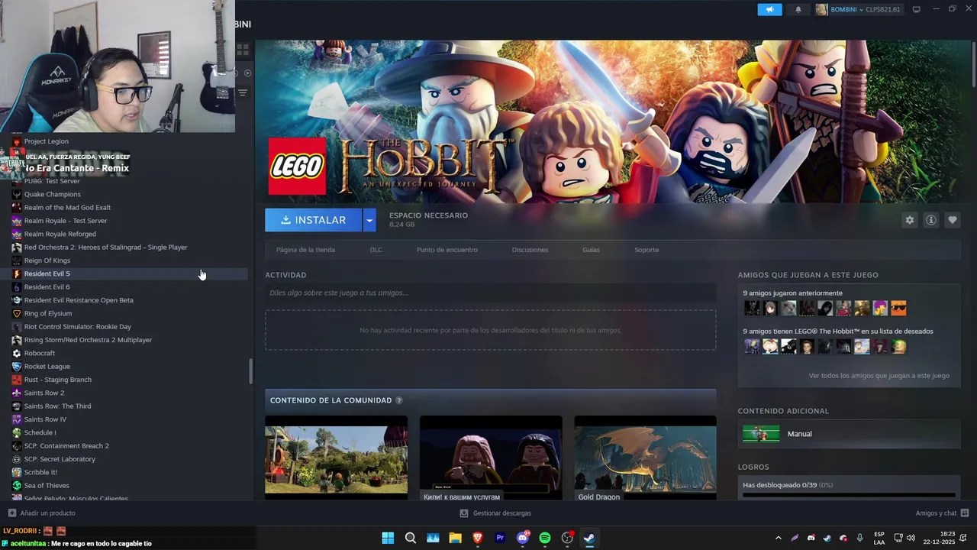Add LEGO The Hobbit to favorites heart
Screen dimensions: 977x550
953,220
